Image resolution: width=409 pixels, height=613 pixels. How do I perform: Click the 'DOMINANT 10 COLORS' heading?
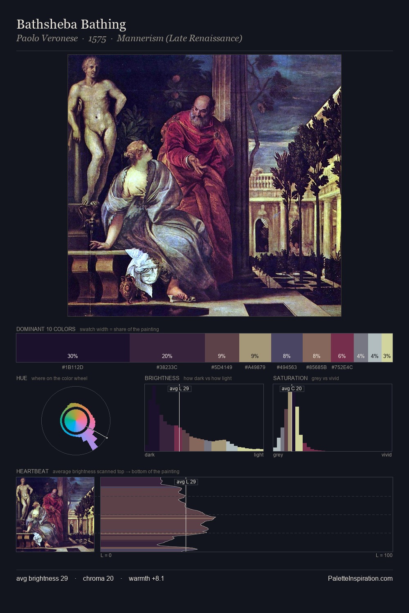(46, 329)
